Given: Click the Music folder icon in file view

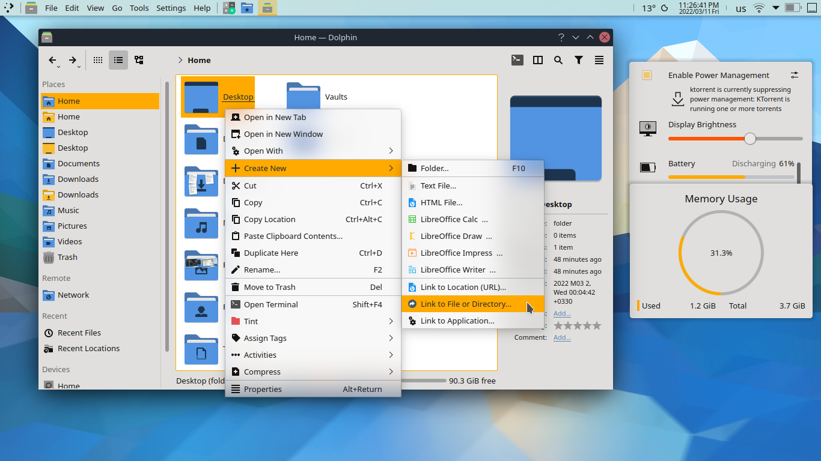Looking at the screenshot, I should point(201,223).
